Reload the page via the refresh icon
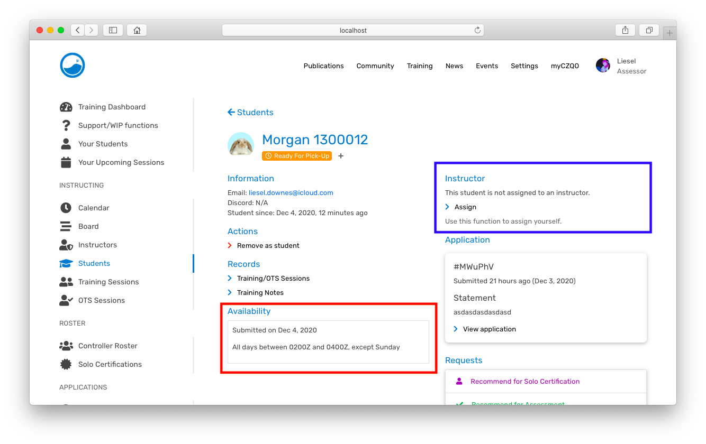 [x=477, y=30]
